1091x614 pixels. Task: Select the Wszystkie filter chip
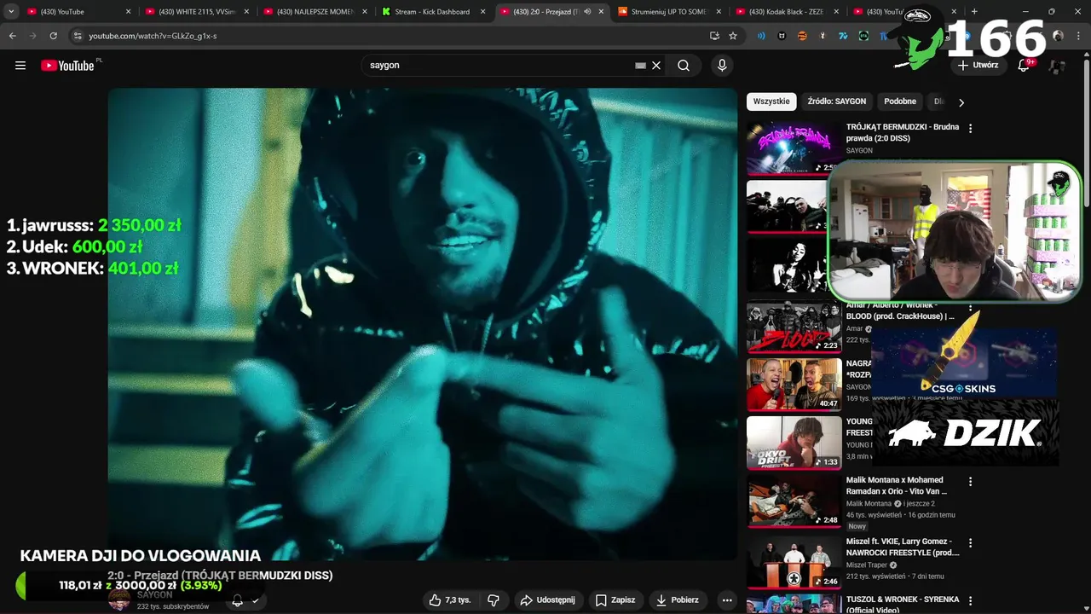[x=771, y=101]
